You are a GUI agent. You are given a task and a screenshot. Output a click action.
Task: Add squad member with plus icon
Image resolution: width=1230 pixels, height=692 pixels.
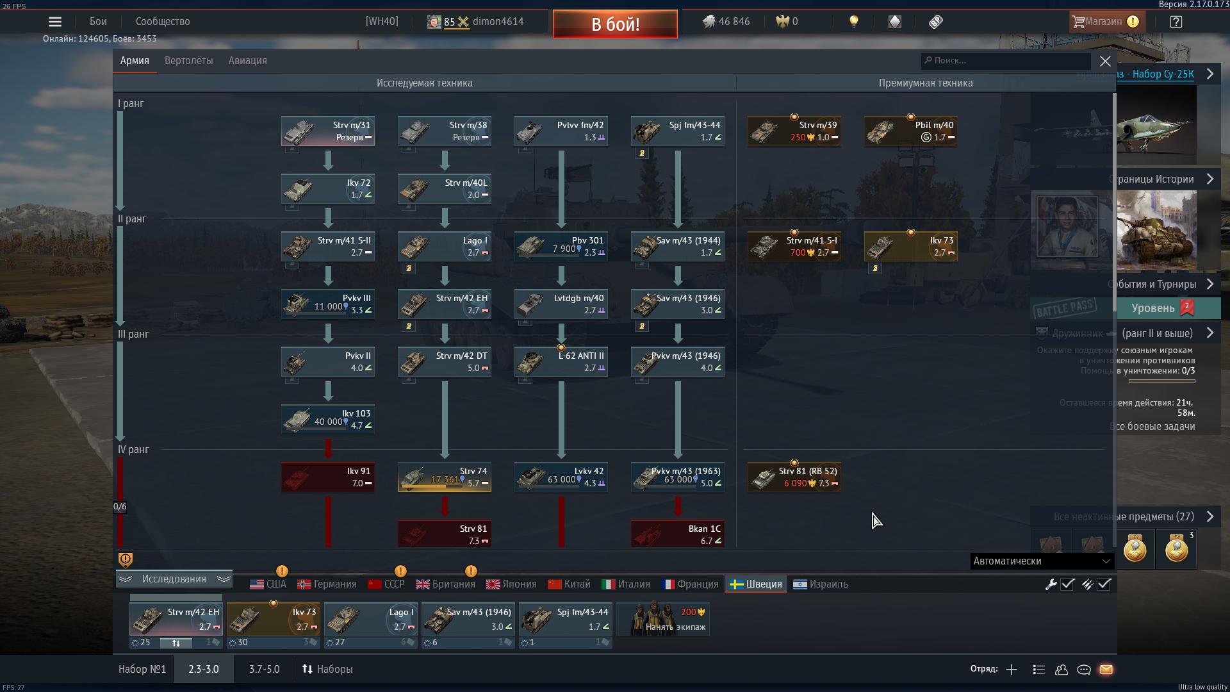(1012, 670)
